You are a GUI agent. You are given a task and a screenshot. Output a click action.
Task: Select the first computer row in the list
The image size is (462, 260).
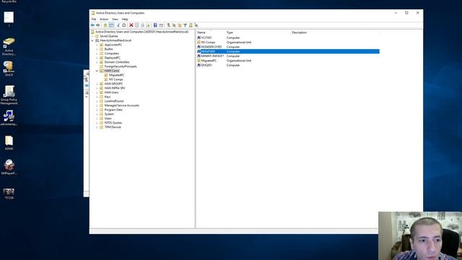pos(288,38)
